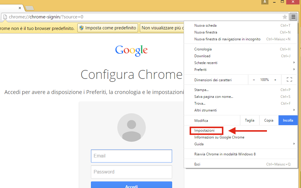This screenshot has height=188, width=301.
Task: Bookmark this page with the star icon
Action: [285, 17]
